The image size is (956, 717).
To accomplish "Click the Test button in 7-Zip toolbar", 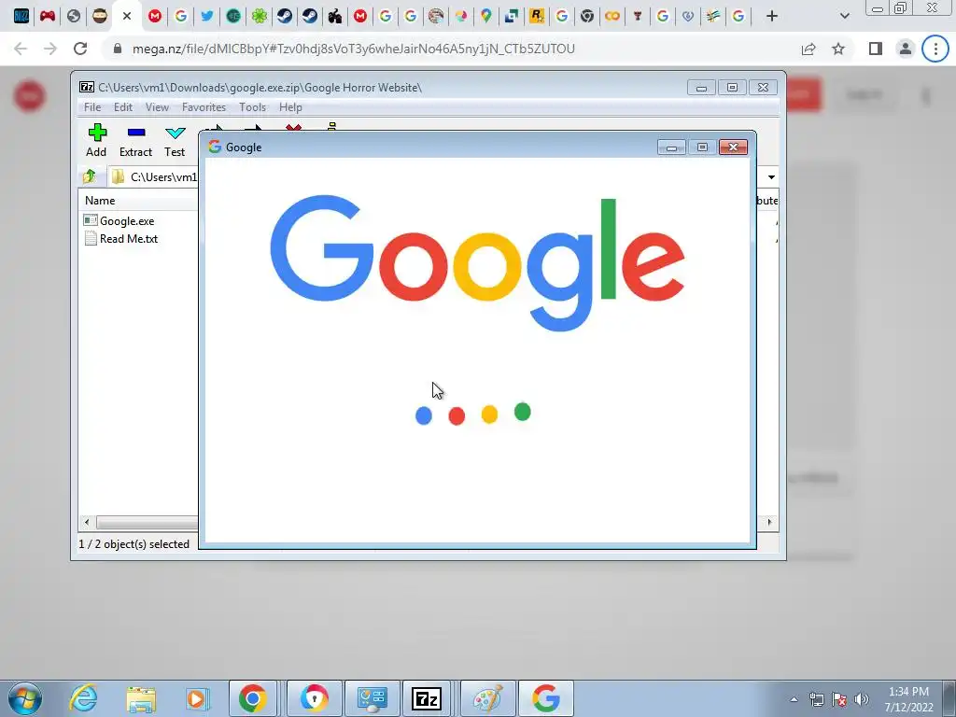I will coord(175,140).
